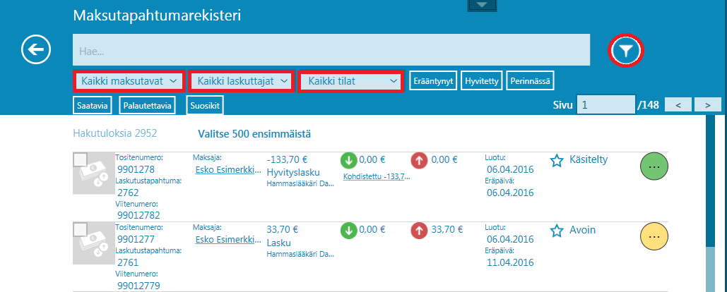Select the Saatavia filter tab
727x292 pixels.
click(92, 106)
